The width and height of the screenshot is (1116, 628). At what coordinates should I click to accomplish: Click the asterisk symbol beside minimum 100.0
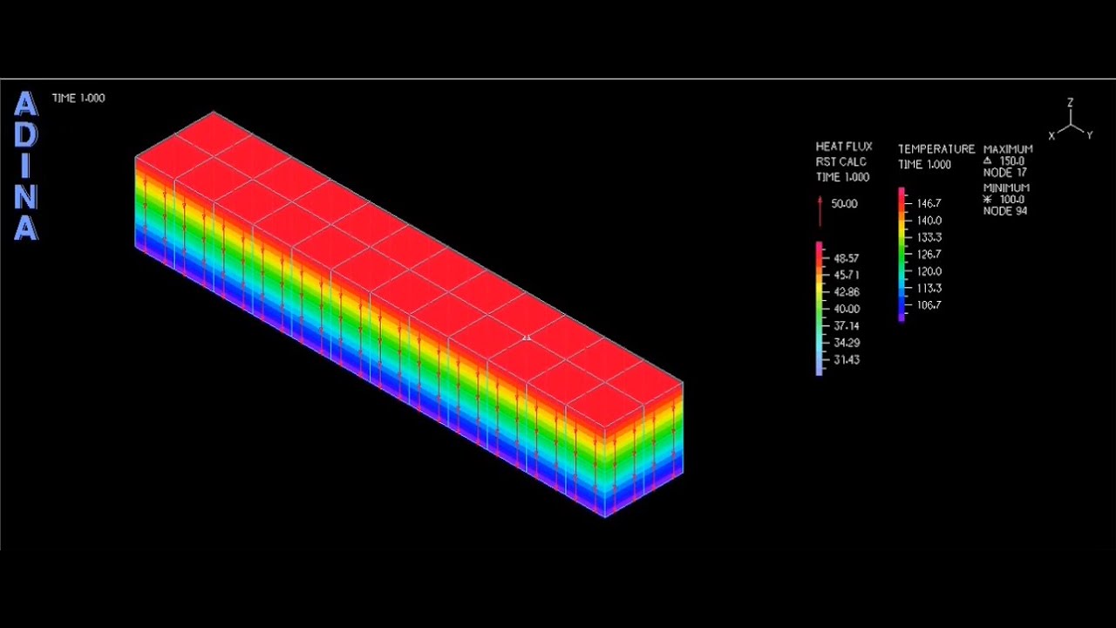988,200
